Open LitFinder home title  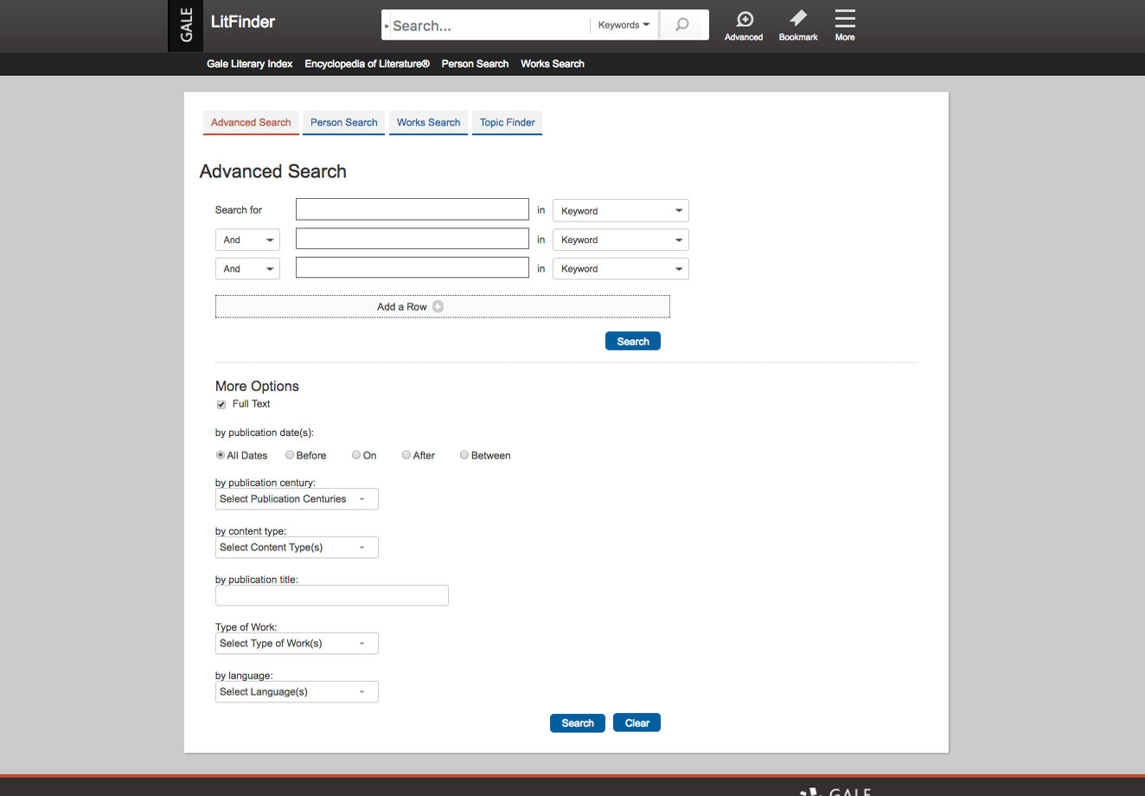pyautogui.click(x=243, y=22)
